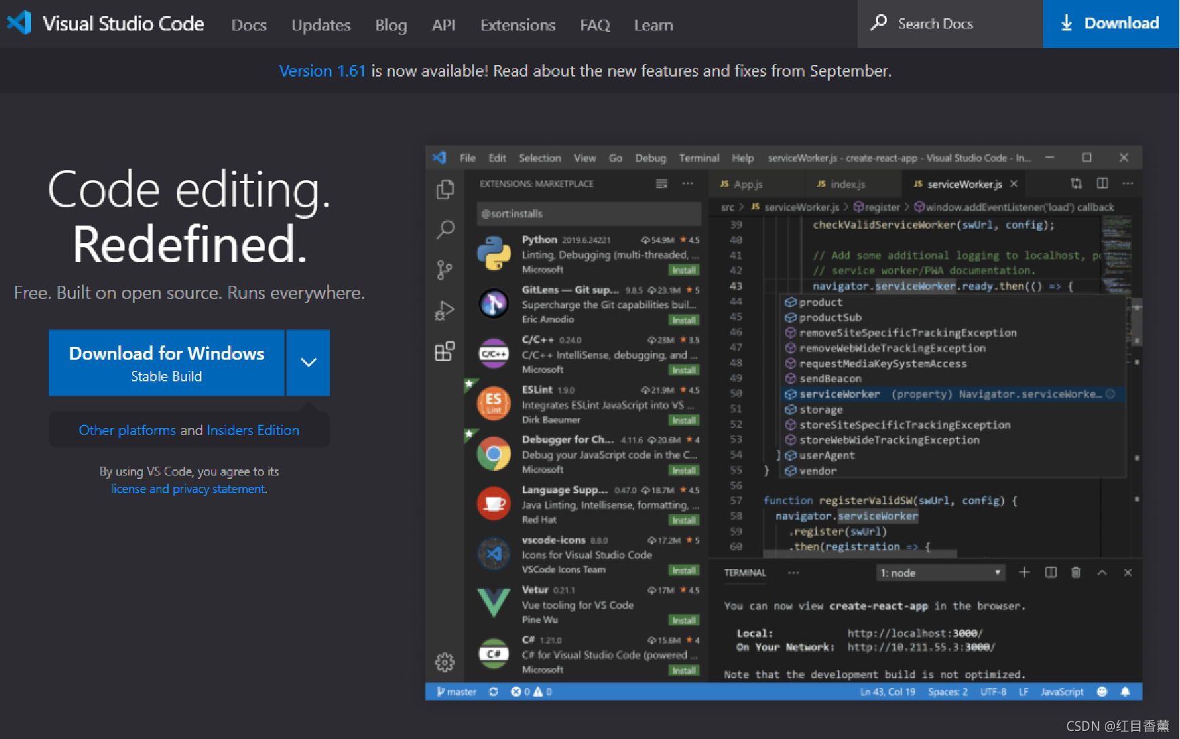Open the Terminal menu in screenshot
The height and width of the screenshot is (739, 1180).
(x=699, y=158)
